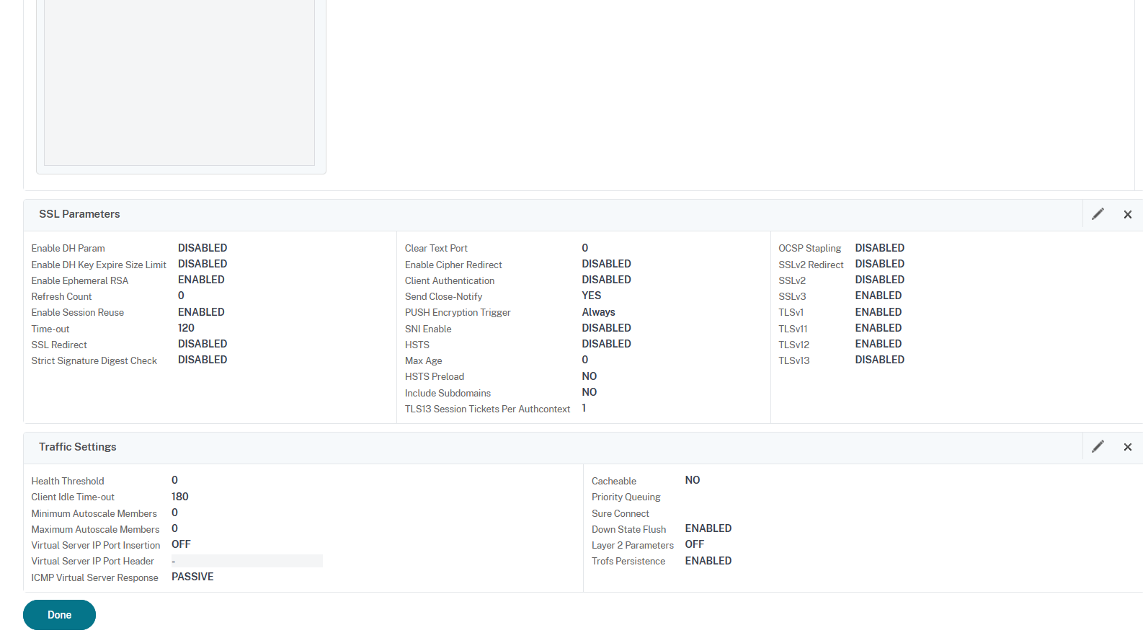Click the Strict Signature Digest Check label

pyautogui.click(x=94, y=361)
